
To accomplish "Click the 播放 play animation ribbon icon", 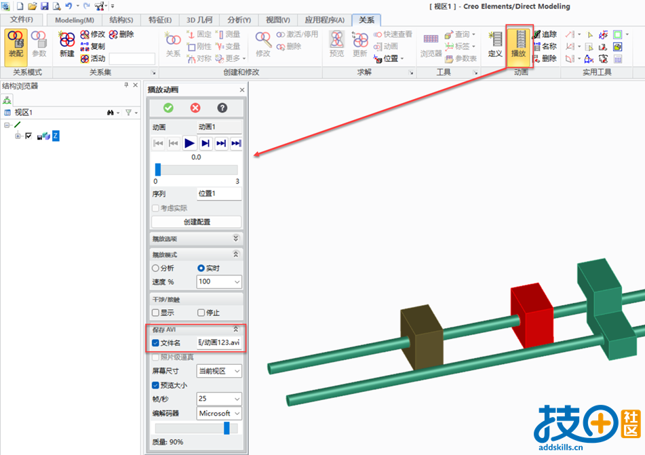I will [x=518, y=47].
